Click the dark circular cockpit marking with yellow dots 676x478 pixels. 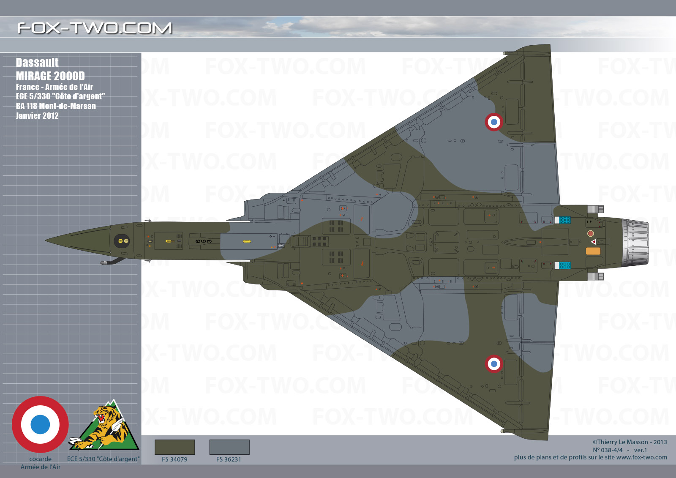122,241
